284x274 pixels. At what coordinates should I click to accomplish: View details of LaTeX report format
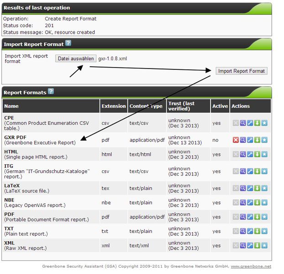coord(243,188)
